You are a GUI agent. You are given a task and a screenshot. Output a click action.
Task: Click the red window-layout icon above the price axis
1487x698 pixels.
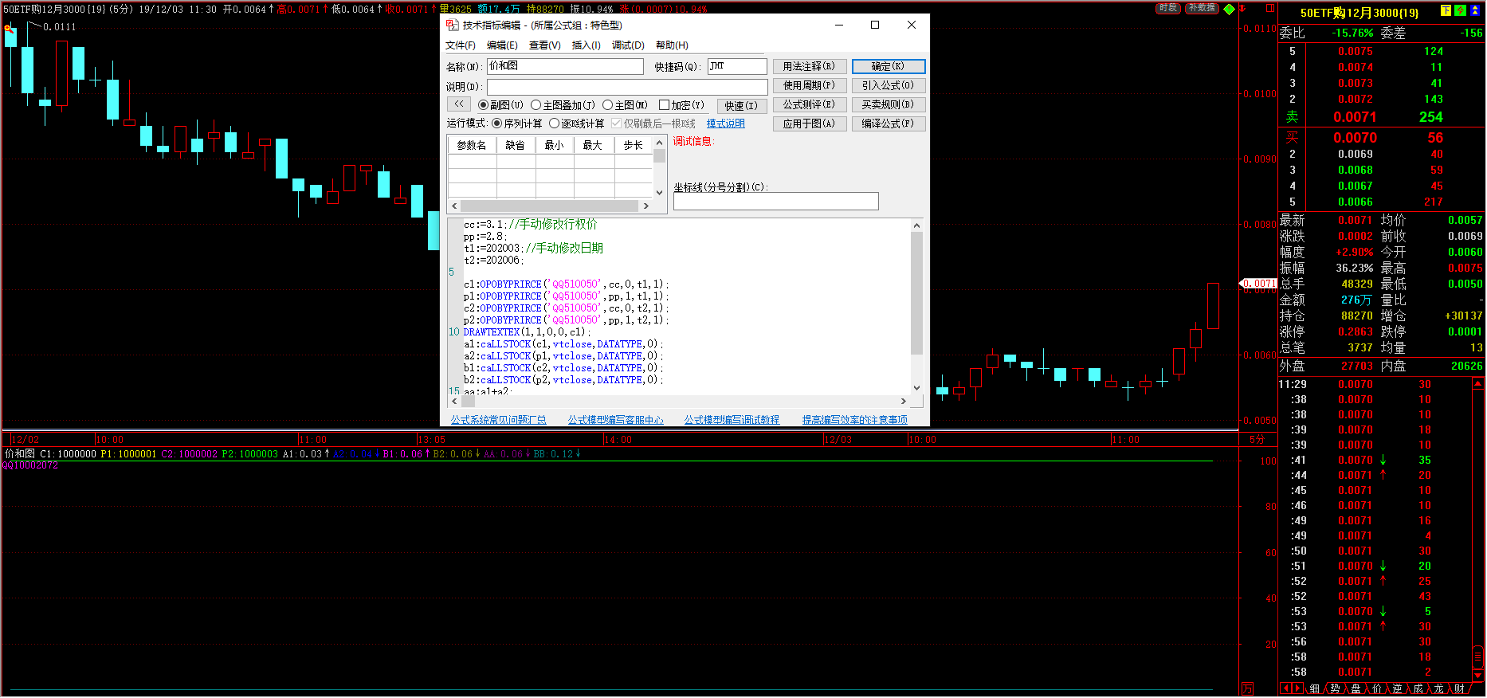pos(1270,9)
